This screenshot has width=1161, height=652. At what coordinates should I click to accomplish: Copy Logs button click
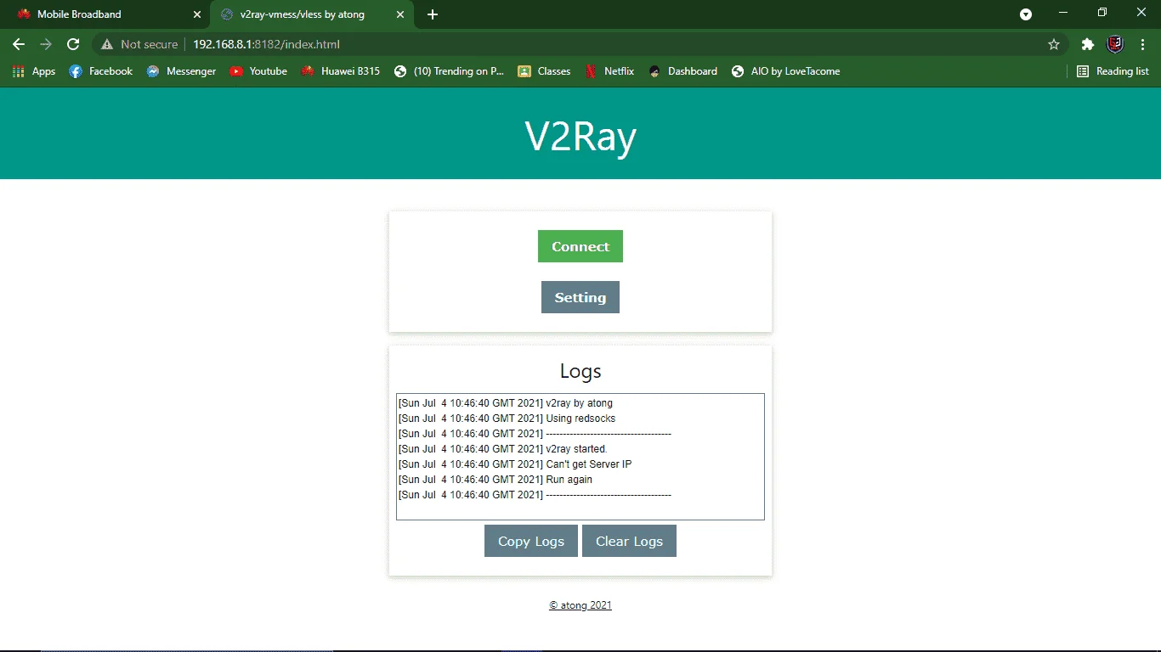(x=531, y=541)
